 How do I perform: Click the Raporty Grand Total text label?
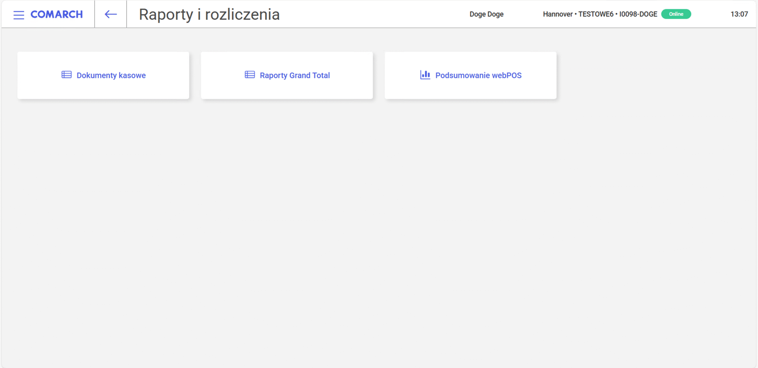(x=295, y=75)
